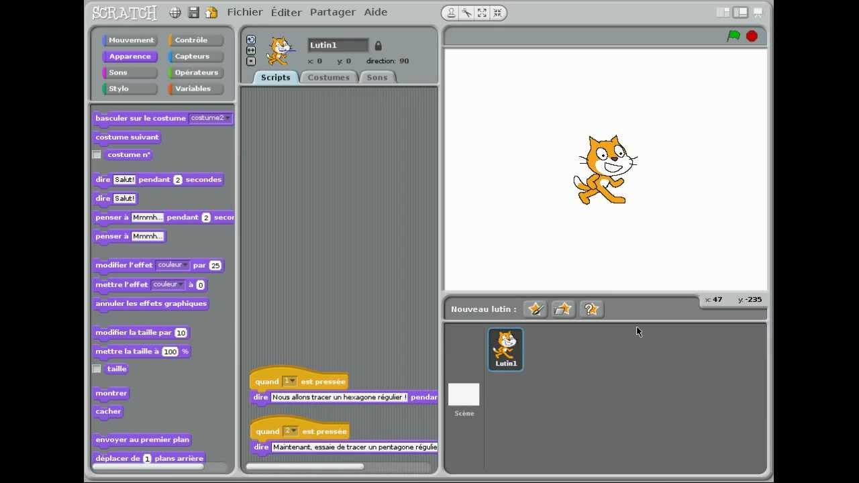The image size is (859, 483).
Task: Click the costume suivant block
Action: (x=127, y=138)
